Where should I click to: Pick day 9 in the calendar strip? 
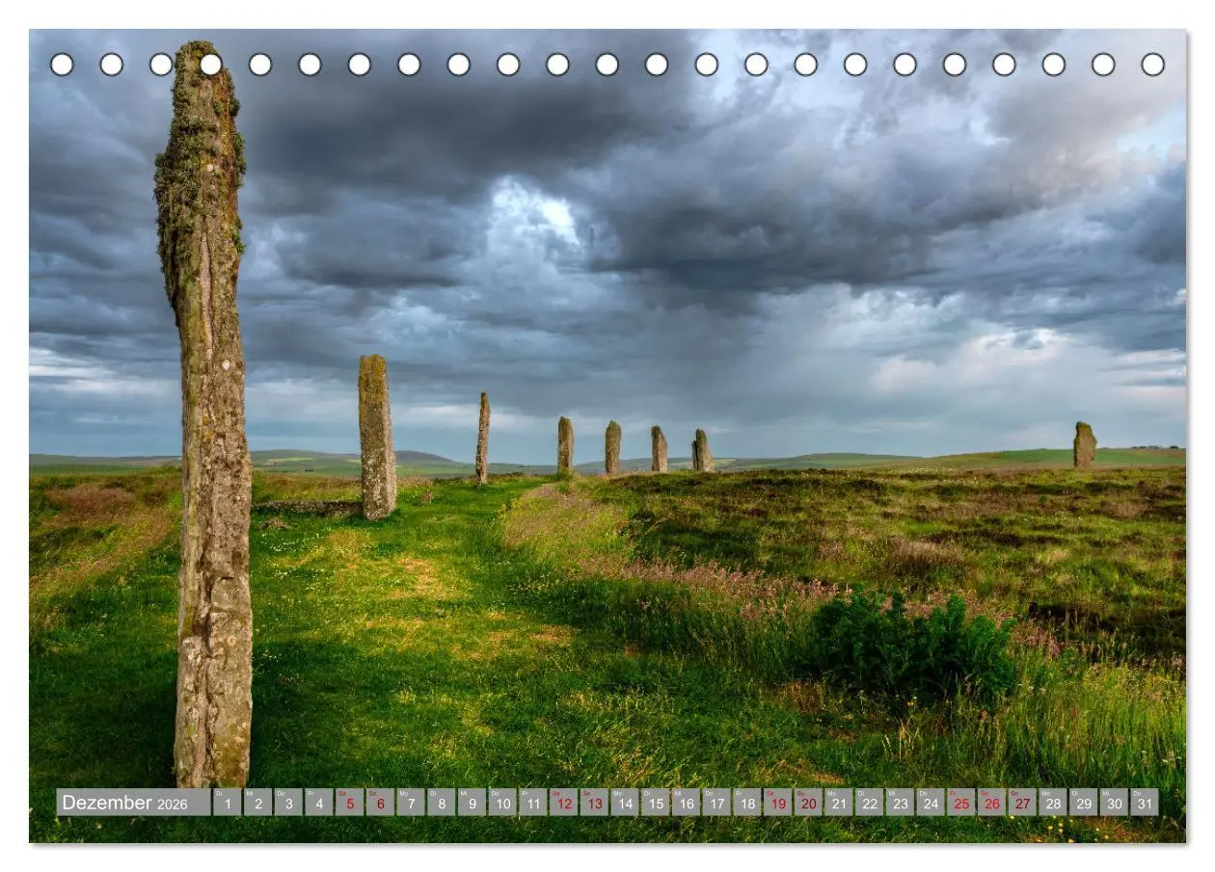472,803
